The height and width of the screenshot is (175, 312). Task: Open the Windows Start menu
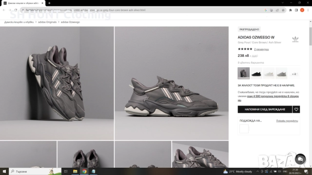click(4, 172)
